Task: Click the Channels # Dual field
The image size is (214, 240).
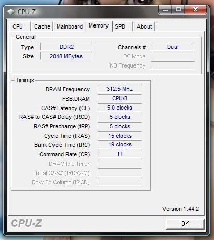Action: click(x=172, y=47)
